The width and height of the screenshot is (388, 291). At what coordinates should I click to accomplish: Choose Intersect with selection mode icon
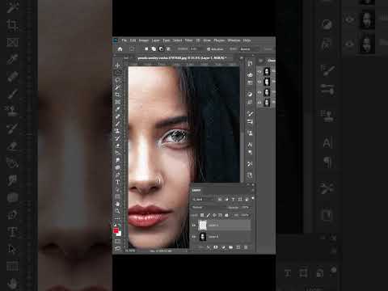168,49
